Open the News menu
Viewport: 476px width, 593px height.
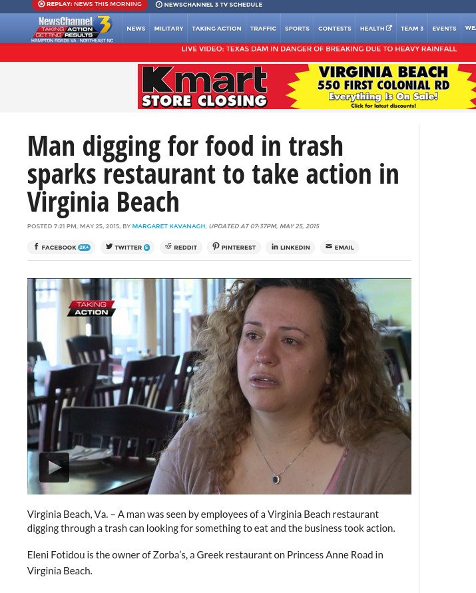coord(136,29)
